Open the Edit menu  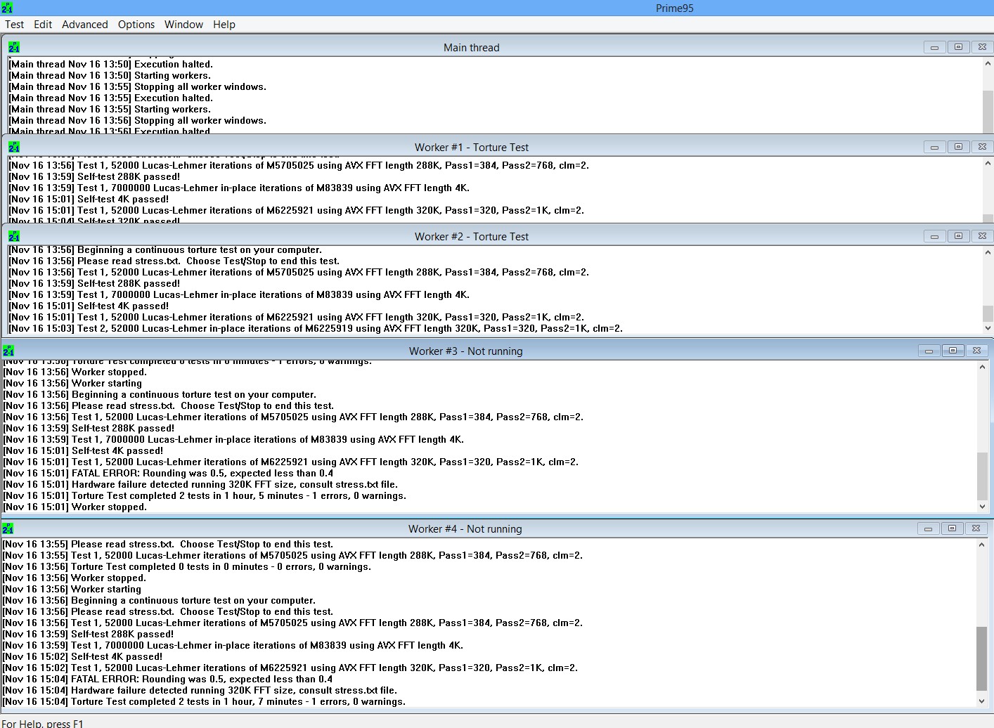[43, 25]
